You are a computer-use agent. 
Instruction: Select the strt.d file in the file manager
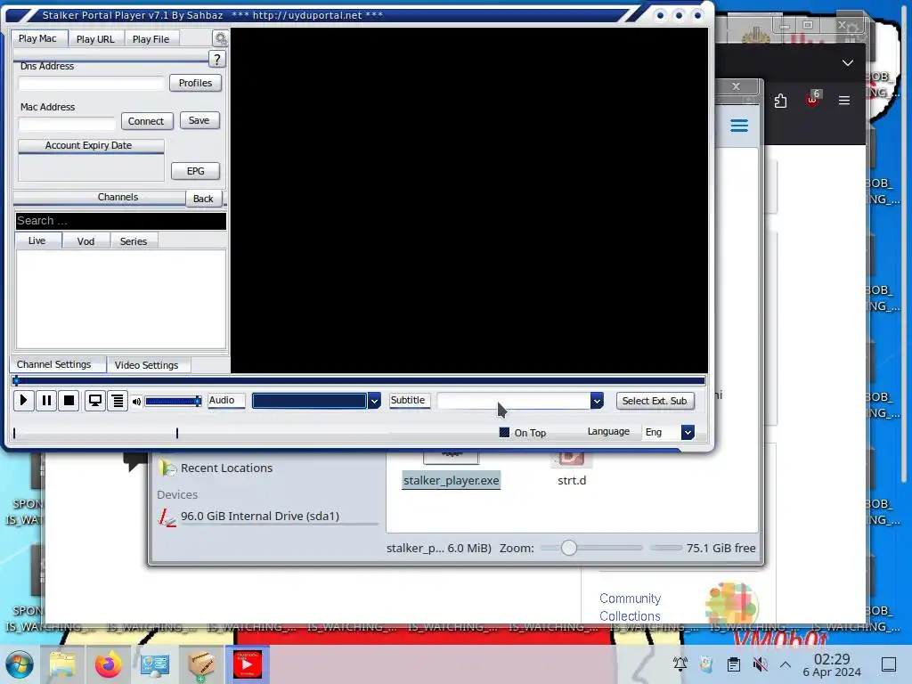(x=572, y=480)
